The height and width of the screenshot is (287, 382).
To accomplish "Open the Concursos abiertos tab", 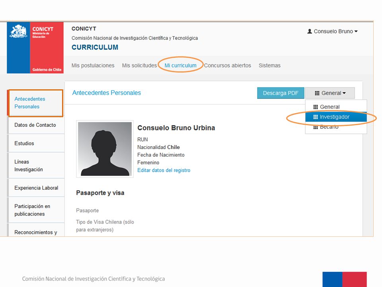I will point(227,65).
